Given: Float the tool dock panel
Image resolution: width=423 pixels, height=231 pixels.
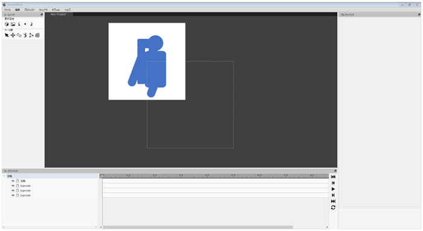Looking at the screenshot, I should pyautogui.click(x=42, y=15).
